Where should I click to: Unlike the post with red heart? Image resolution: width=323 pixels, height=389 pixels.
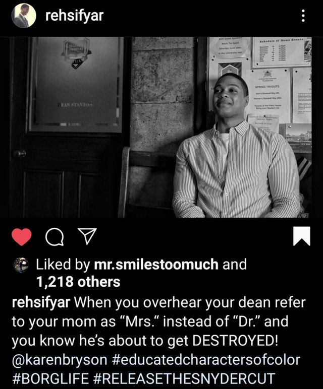22,237
